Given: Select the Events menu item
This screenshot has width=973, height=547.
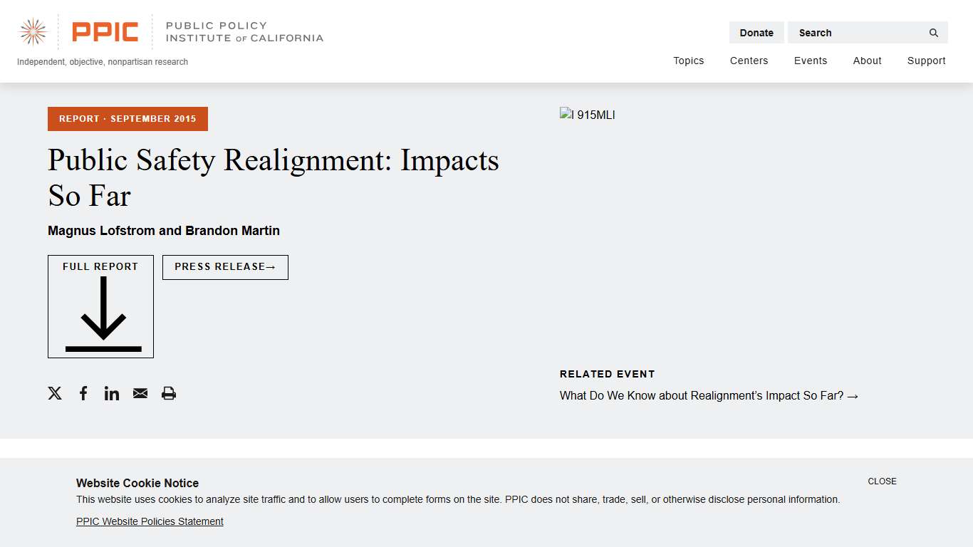Looking at the screenshot, I should coord(811,61).
